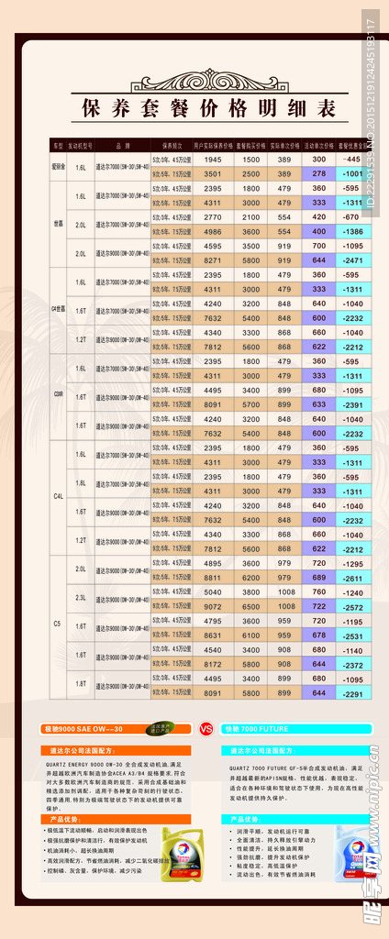This screenshot has height=939, width=389.
Task: Click the 实际单次价格 column header
Action: 284,146
